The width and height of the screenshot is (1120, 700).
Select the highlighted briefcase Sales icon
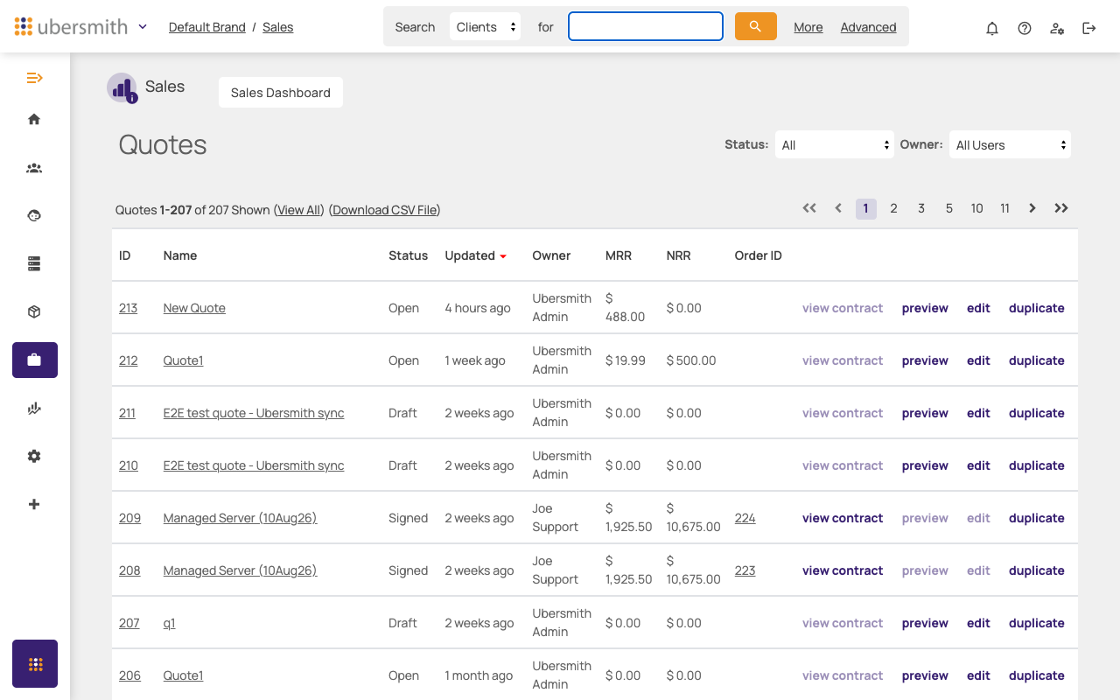35,360
